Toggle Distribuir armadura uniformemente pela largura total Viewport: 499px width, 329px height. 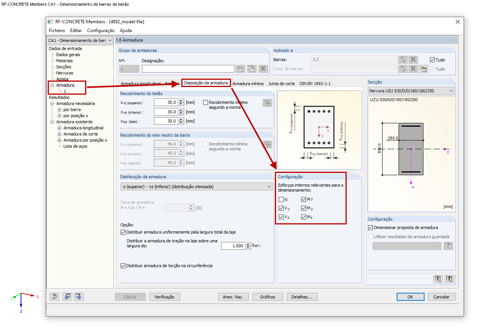coord(123,232)
